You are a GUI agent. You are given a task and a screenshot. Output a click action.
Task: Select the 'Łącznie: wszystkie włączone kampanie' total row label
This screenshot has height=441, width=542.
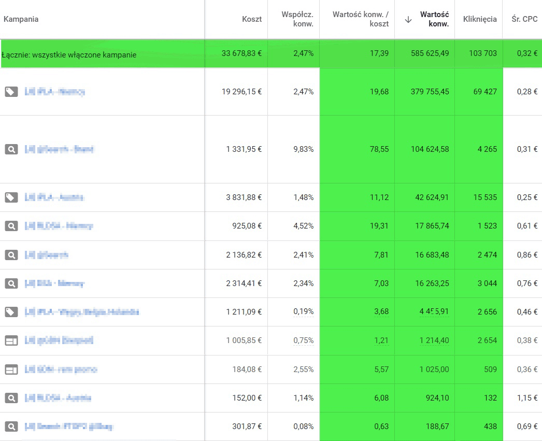pyautogui.click(x=69, y=54)
